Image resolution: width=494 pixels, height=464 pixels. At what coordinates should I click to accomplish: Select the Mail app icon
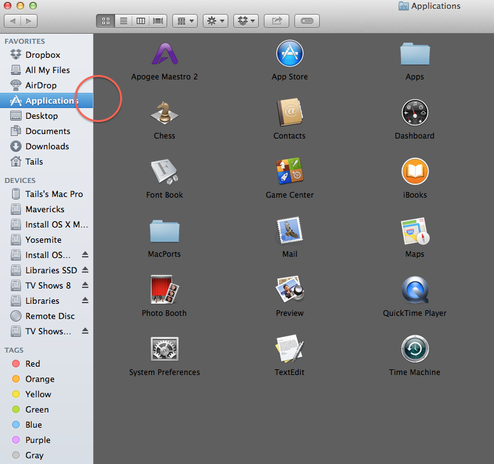289,230
